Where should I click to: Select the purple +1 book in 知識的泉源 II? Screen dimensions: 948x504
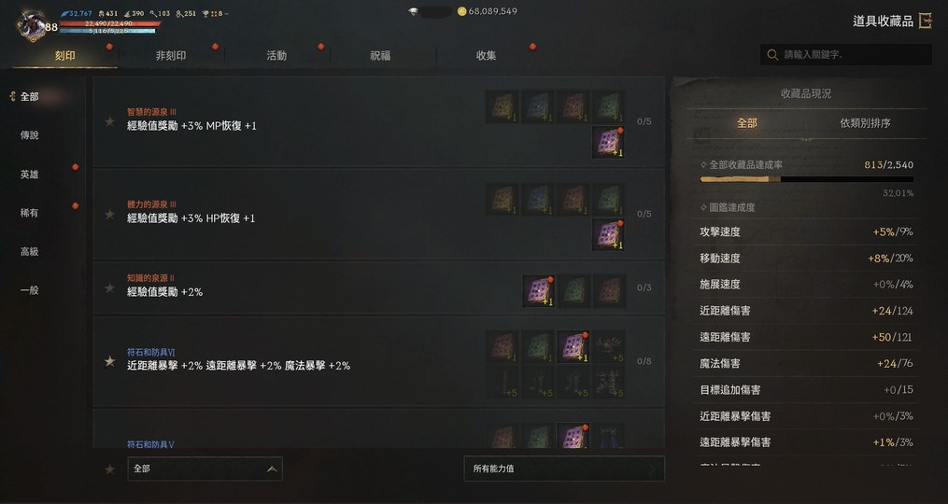click(x=538, y=290)
